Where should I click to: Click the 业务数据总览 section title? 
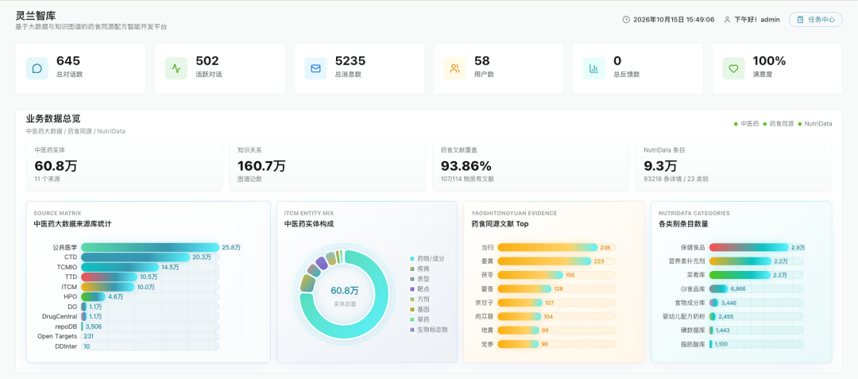[x=53, y=118]
